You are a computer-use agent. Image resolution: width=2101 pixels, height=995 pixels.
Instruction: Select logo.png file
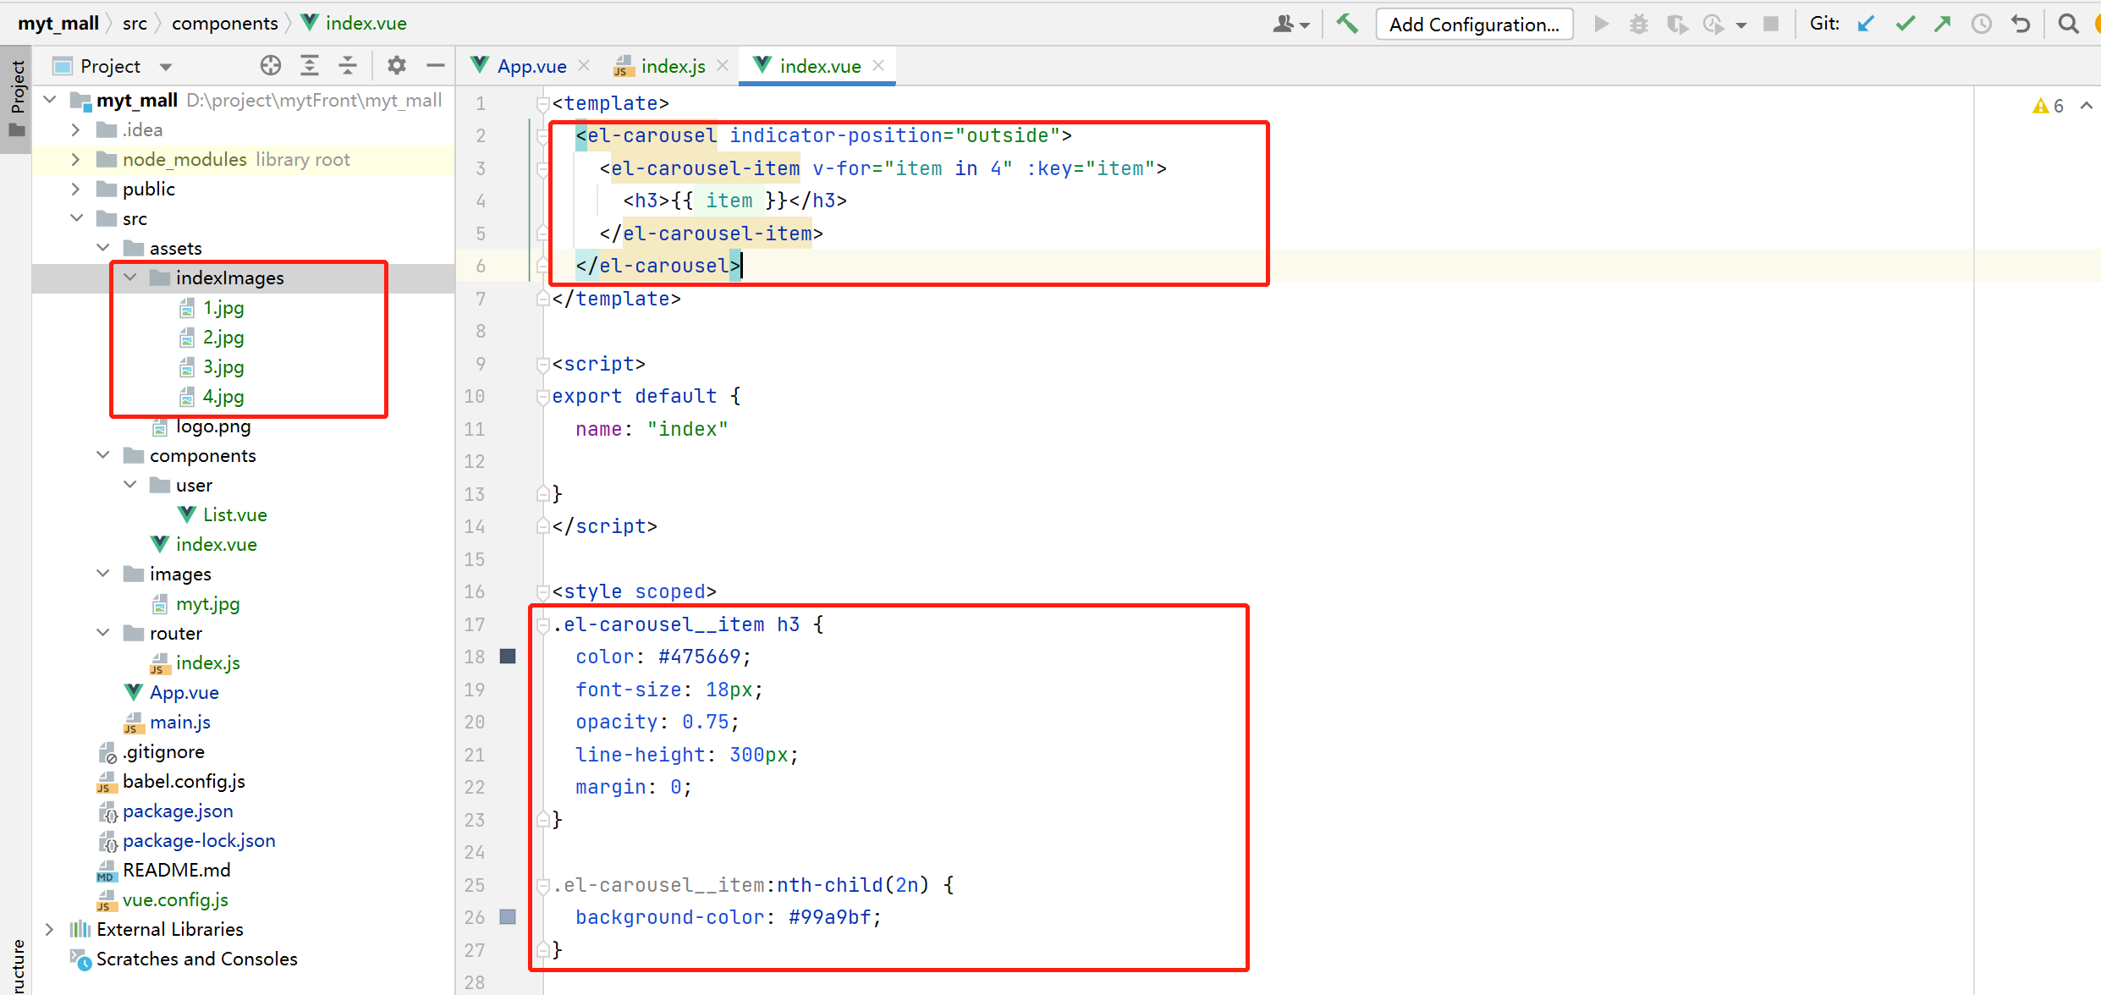(x=213, y=426)
